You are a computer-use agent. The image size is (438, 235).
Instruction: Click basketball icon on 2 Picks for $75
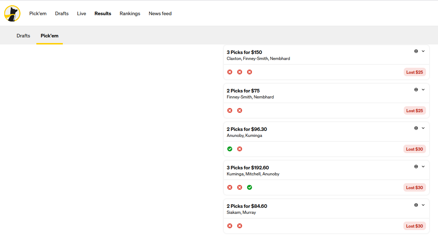(x=416, y=90)
